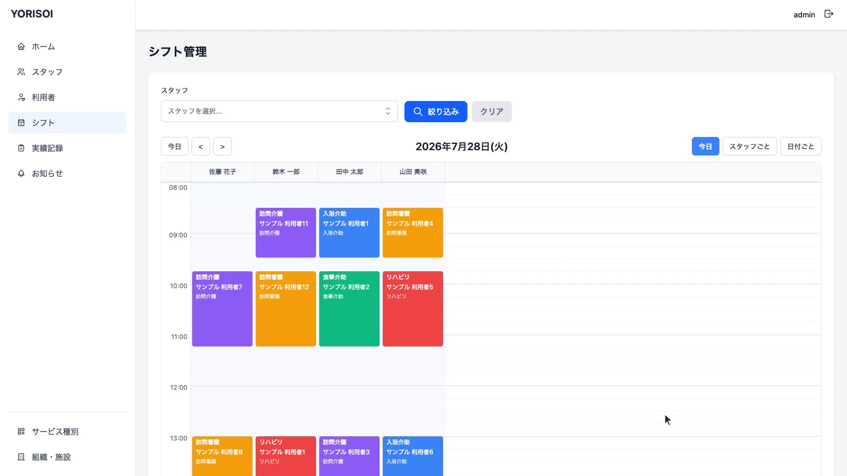Image resolution: width=847 pixels, height=476 pixels.
Task: Click the シフト管理 page title
Action: tap(177, 52)
